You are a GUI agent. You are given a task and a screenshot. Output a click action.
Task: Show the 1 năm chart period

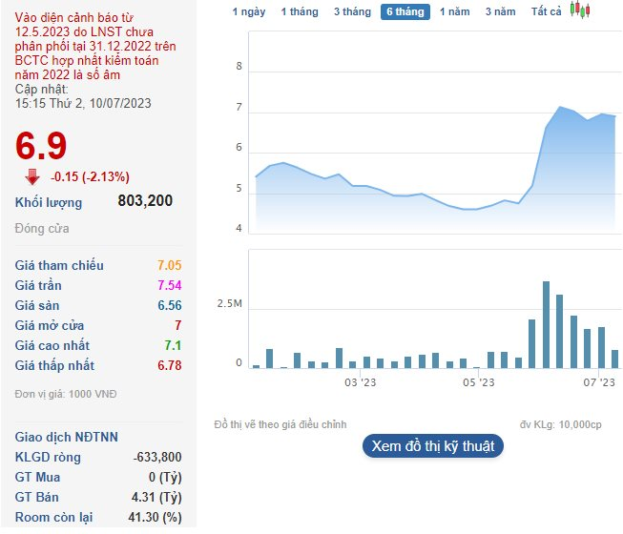click(454, 11)
